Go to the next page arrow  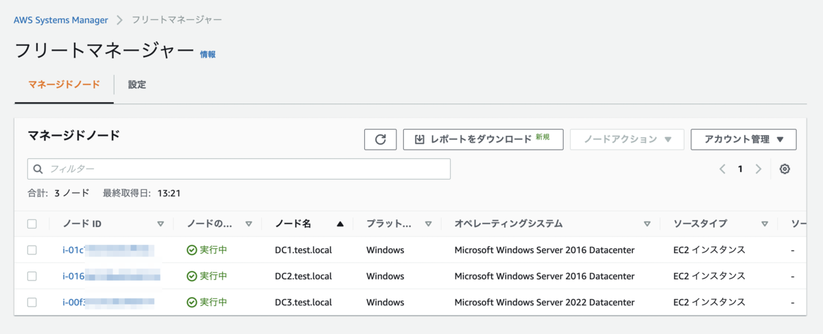click(758, 169)
